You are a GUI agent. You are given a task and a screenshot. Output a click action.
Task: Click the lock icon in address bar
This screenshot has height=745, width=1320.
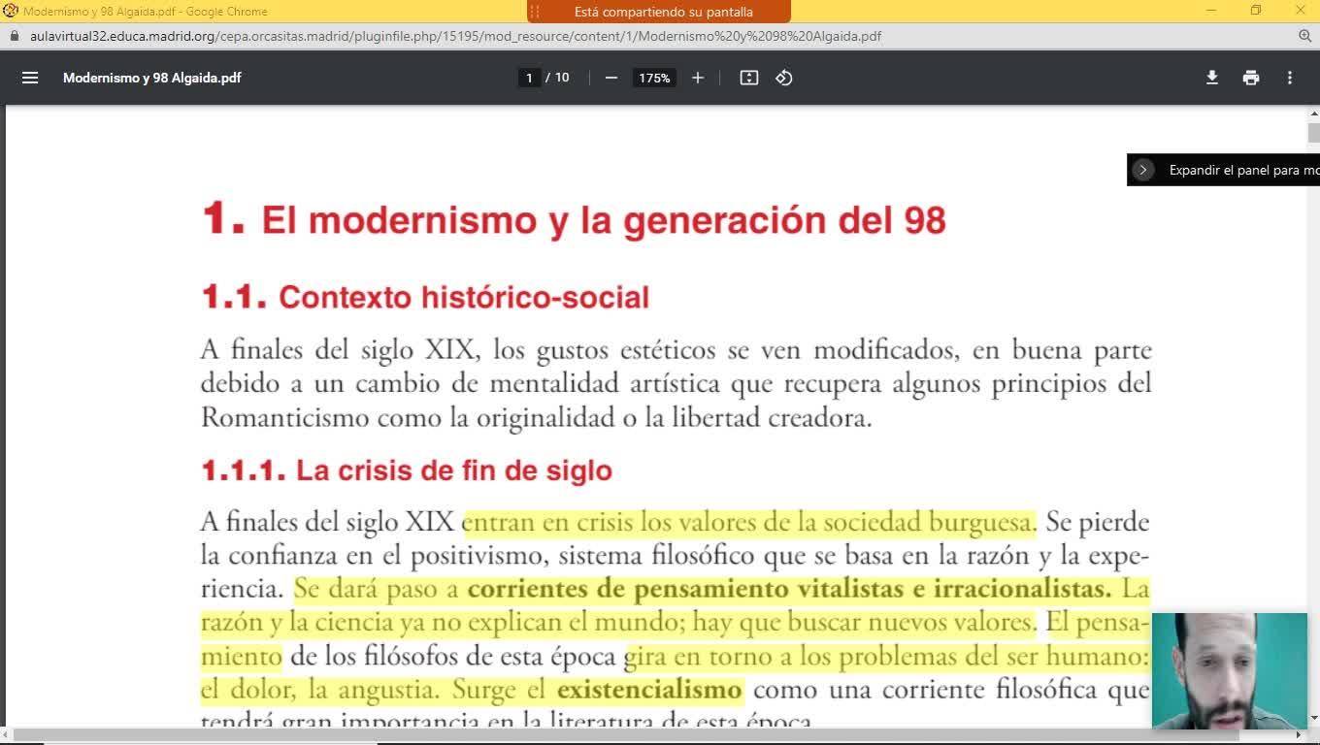(x=14, y=36)
